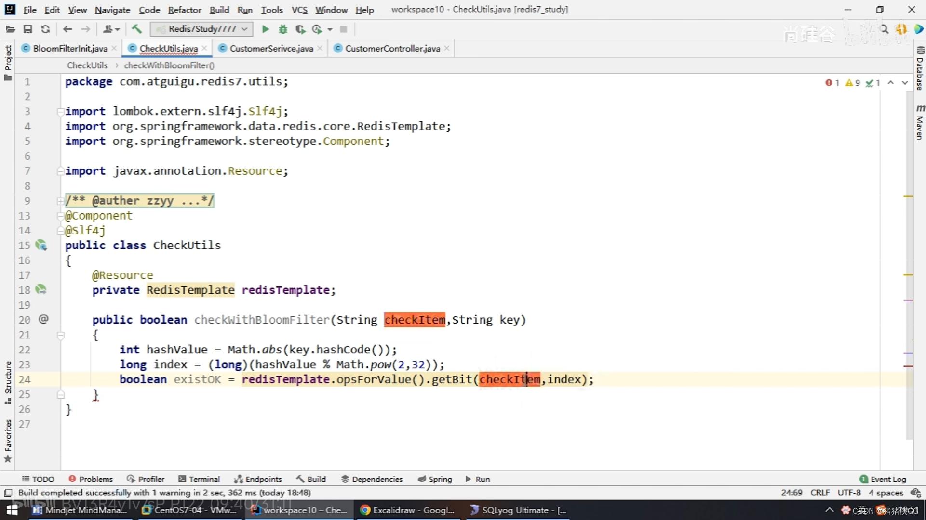Image resolution: width=926 pixels, height=520 pixels.
Task: Open the File menu
Action: (30, 10)
